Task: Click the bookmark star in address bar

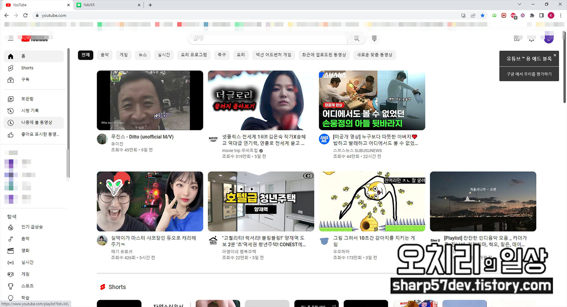Action: tap(482, 15)
